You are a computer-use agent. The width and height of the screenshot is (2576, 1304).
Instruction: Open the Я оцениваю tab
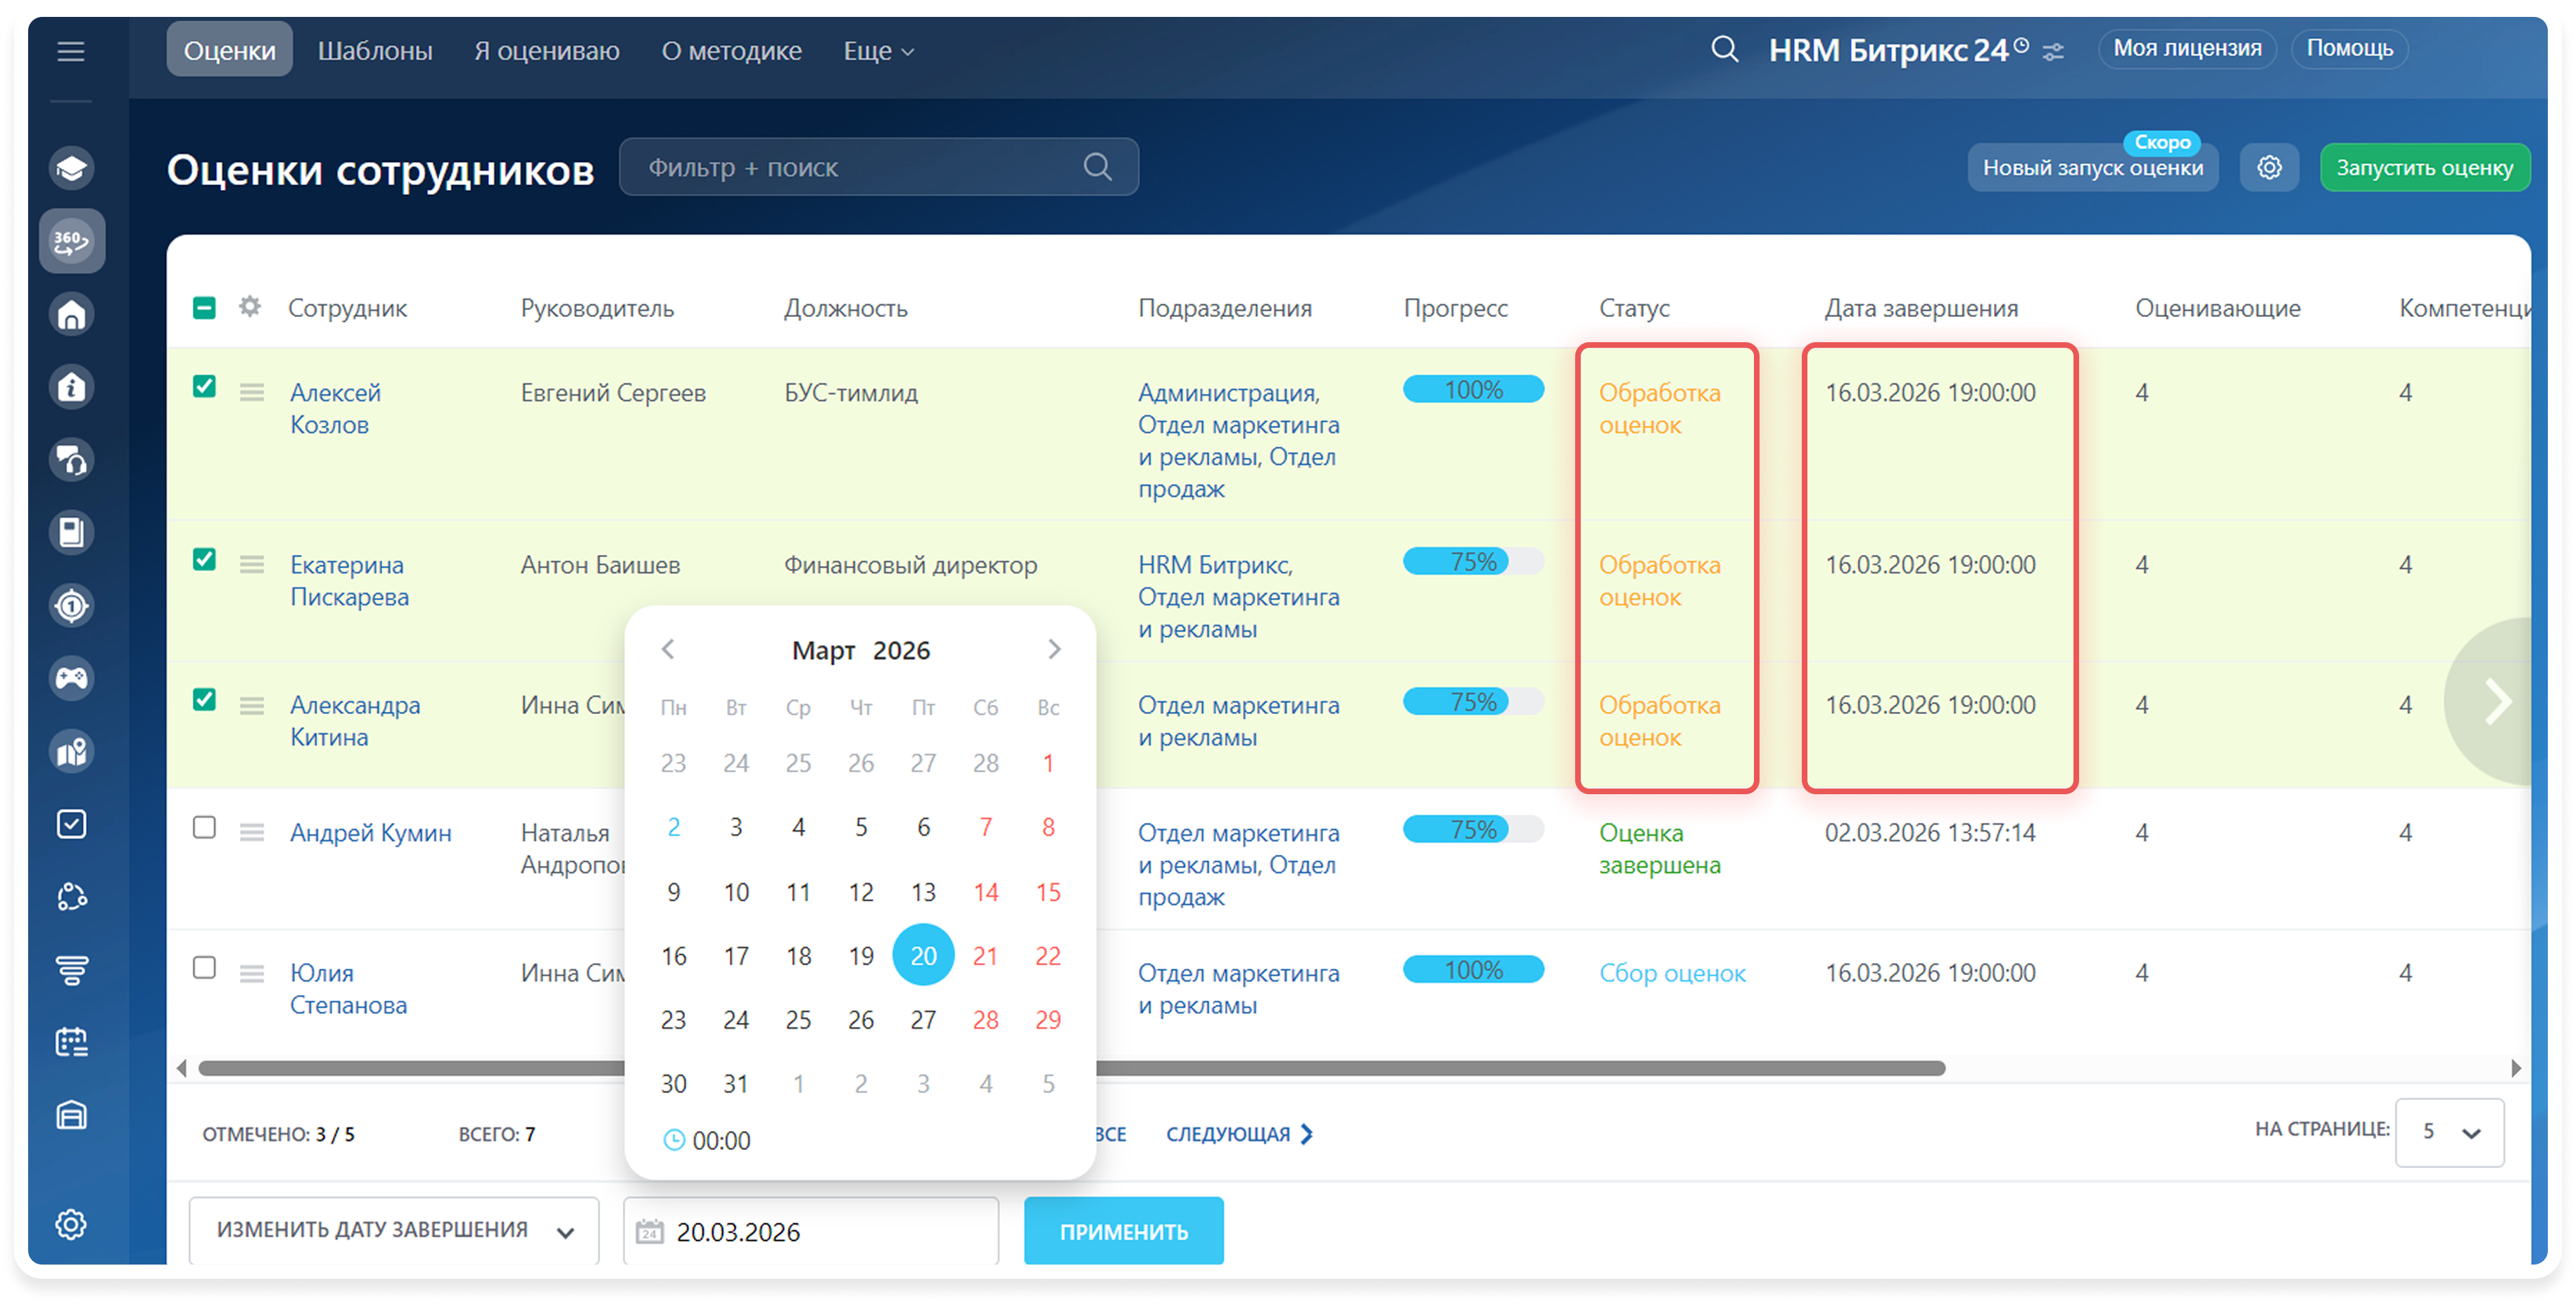tap(546, 51)
